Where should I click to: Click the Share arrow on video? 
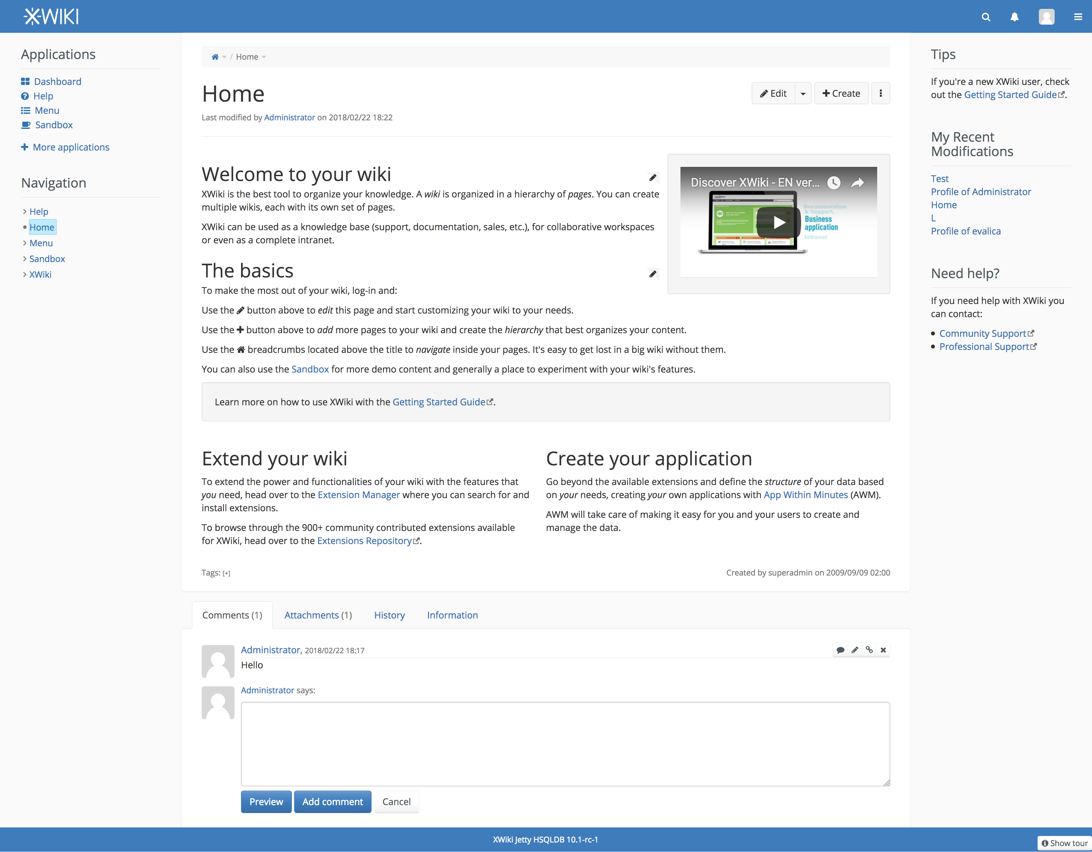[858, 183]
